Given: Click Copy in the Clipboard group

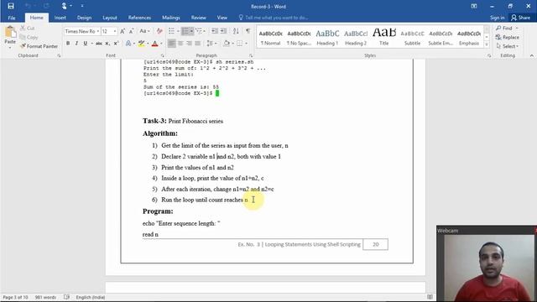Looking at the screenshot, I should point(29,37).
